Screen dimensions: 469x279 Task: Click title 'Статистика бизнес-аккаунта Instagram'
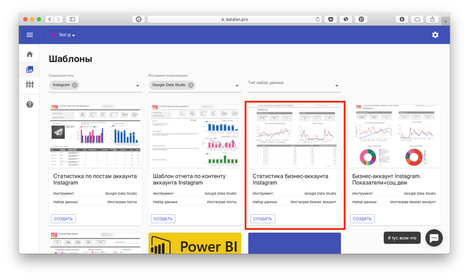click(290, 180)
